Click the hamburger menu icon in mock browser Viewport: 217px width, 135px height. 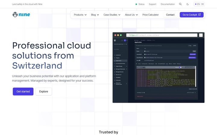tap(201, 35)
